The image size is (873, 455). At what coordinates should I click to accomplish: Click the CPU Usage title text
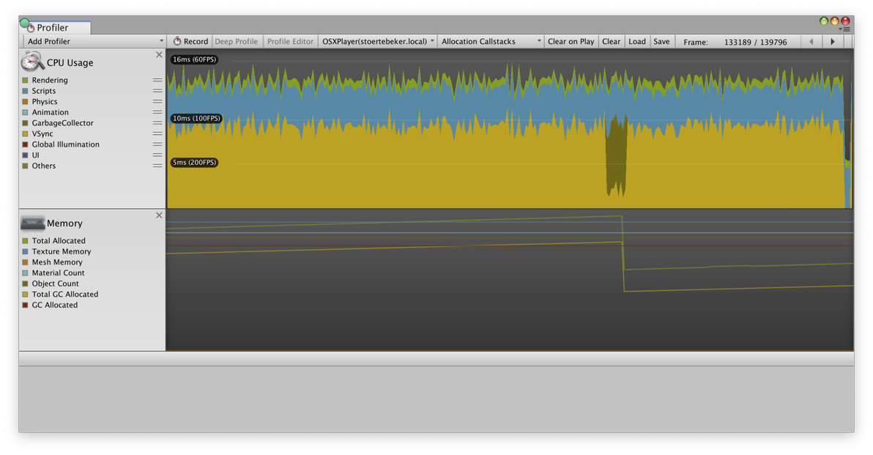tap(70, 63)
